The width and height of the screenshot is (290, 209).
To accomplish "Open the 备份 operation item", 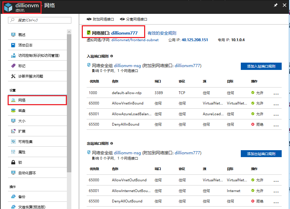I will click(22, 197).
